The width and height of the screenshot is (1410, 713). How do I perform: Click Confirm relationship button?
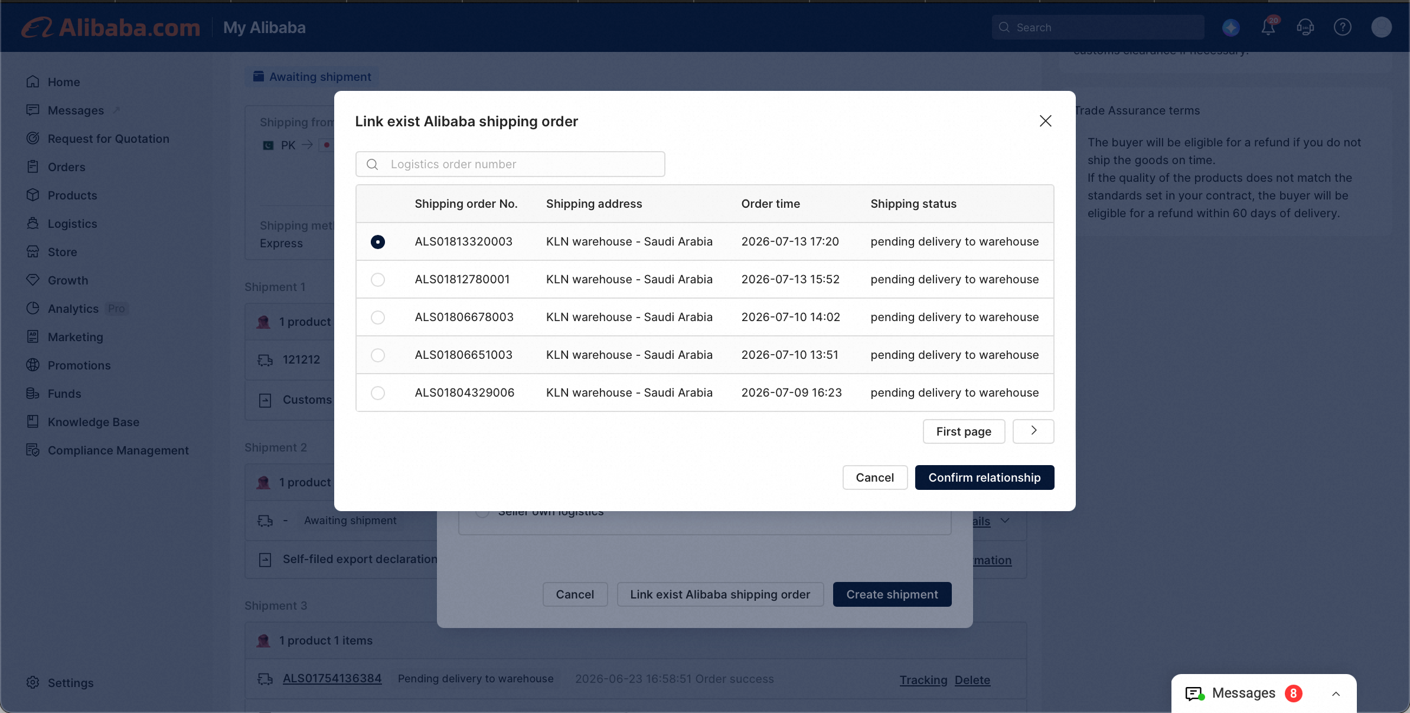984,477
